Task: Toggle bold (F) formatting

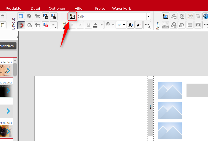Action: (x=72, y=25)
